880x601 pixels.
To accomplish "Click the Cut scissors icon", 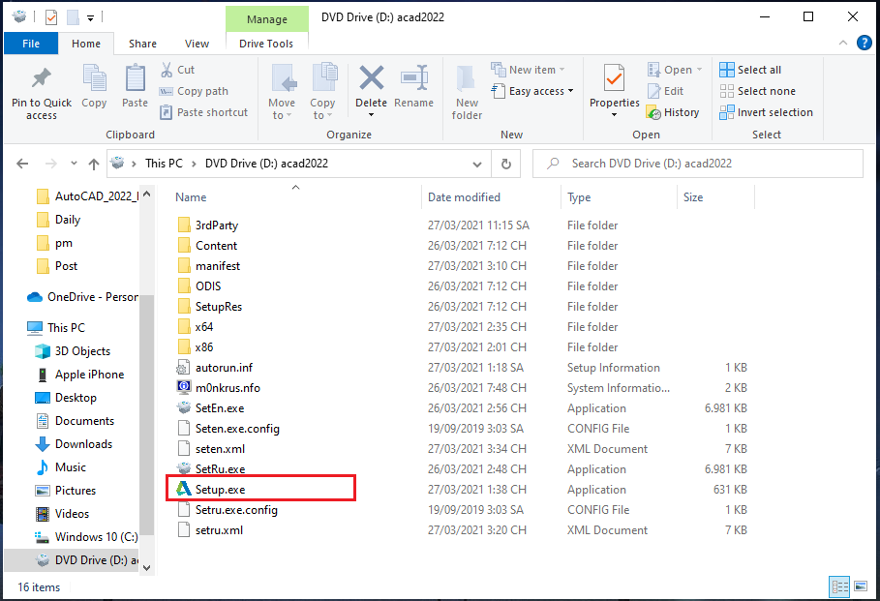I will coord(167,70).
